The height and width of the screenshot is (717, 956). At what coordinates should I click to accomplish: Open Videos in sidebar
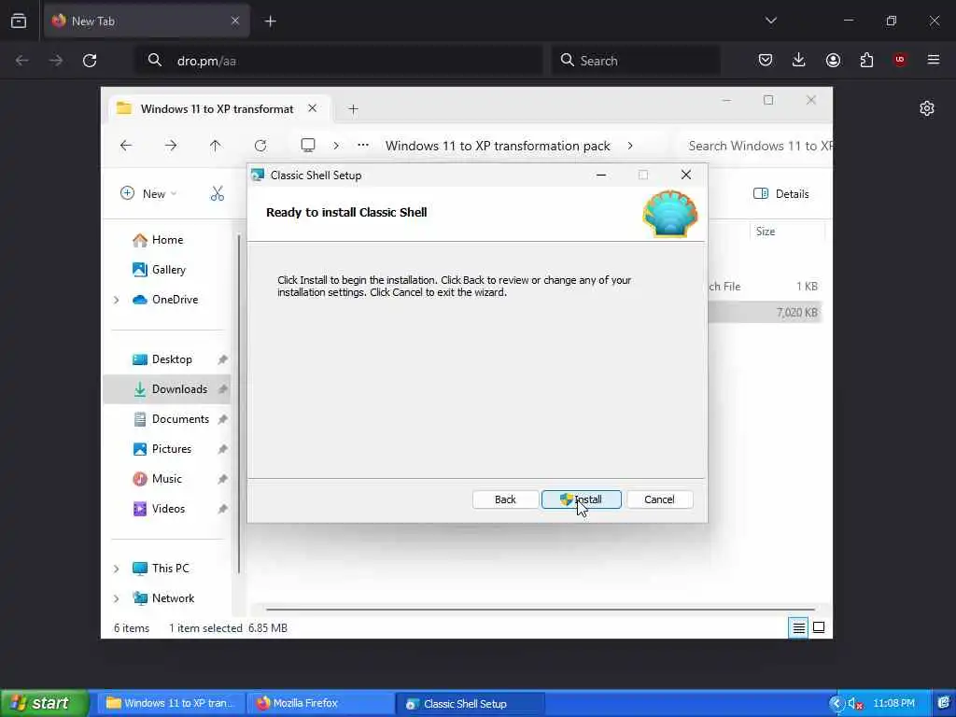(168, 509)
